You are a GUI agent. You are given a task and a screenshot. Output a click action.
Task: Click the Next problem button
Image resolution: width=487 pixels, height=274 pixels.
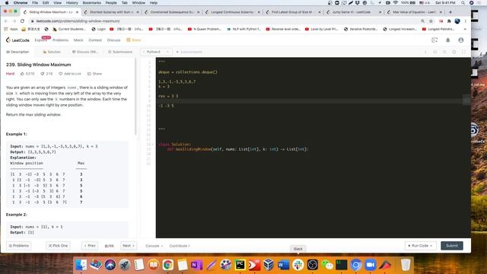[129, 246]
